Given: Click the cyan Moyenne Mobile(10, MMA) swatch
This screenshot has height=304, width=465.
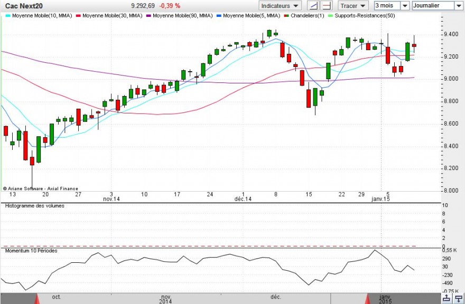Looking at the screenshot, I should click(x=8, y=16).
